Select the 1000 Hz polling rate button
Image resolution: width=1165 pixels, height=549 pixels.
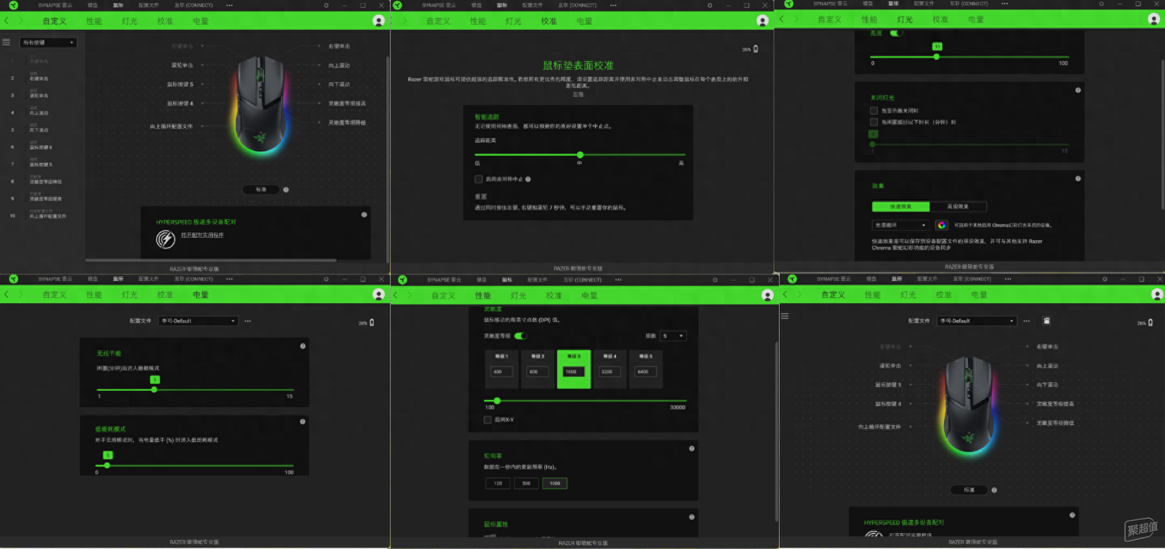[x=555, y=483]
